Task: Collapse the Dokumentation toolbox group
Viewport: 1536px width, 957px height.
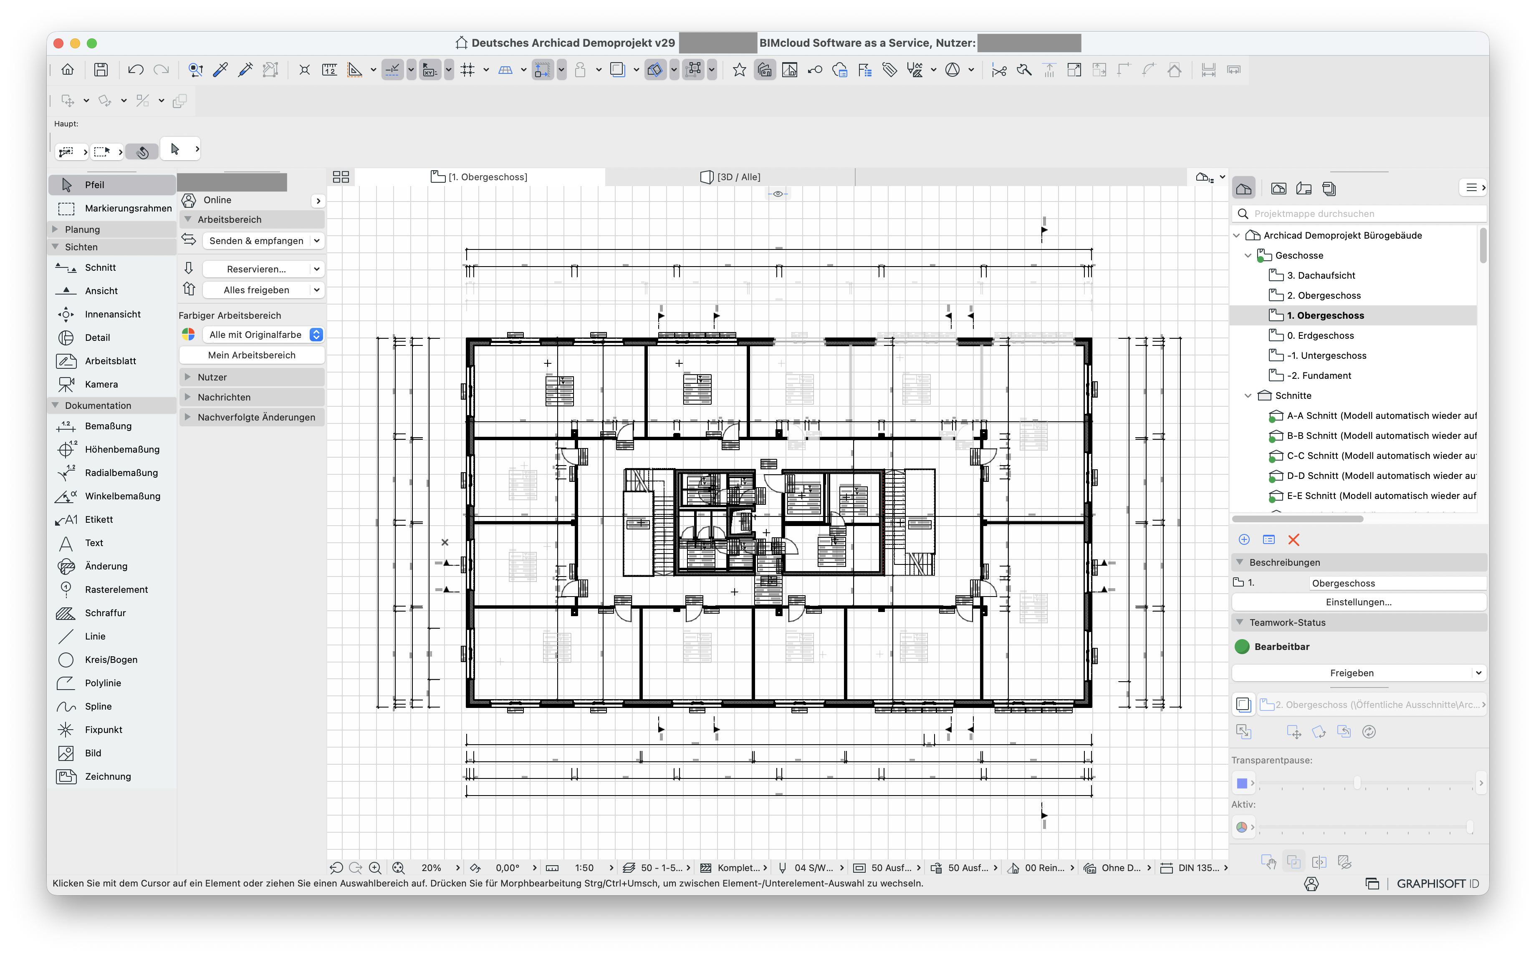Action: [x=55, y=405]
